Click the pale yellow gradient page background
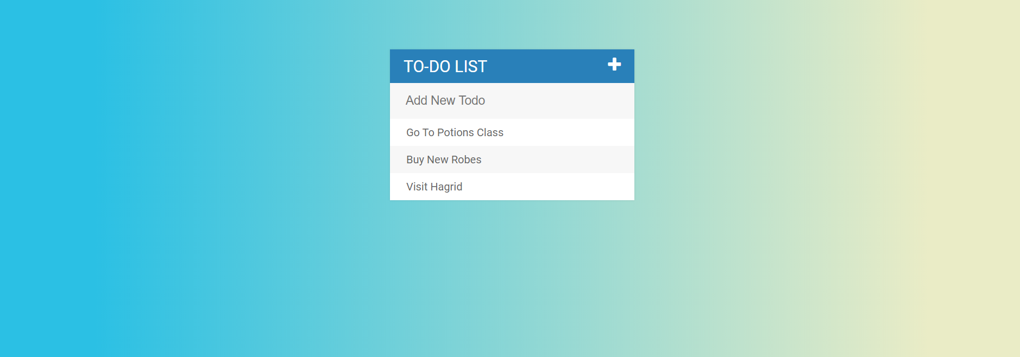The width and height of the screenshot is (1020, 357). (950, 217)
